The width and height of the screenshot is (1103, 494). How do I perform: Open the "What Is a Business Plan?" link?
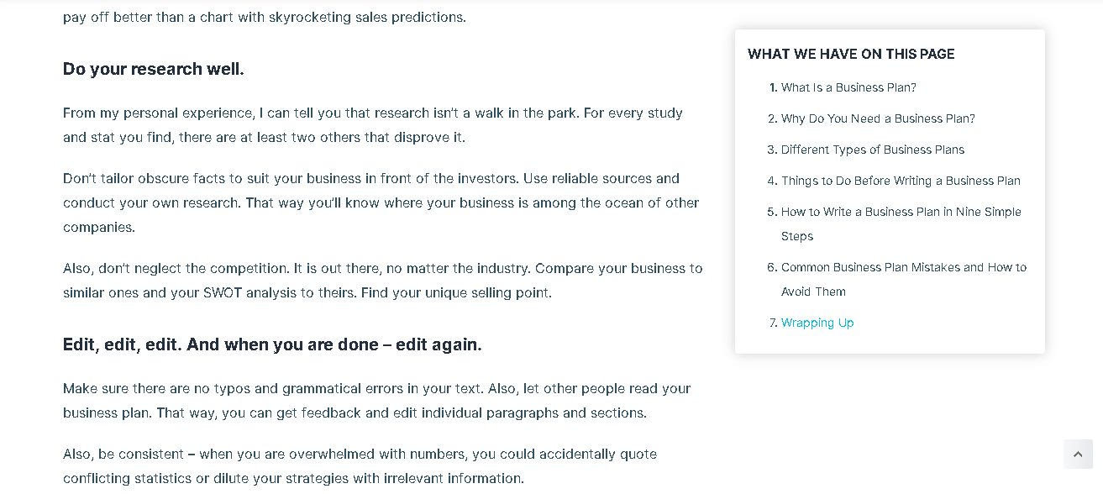(x=848, y=87)
